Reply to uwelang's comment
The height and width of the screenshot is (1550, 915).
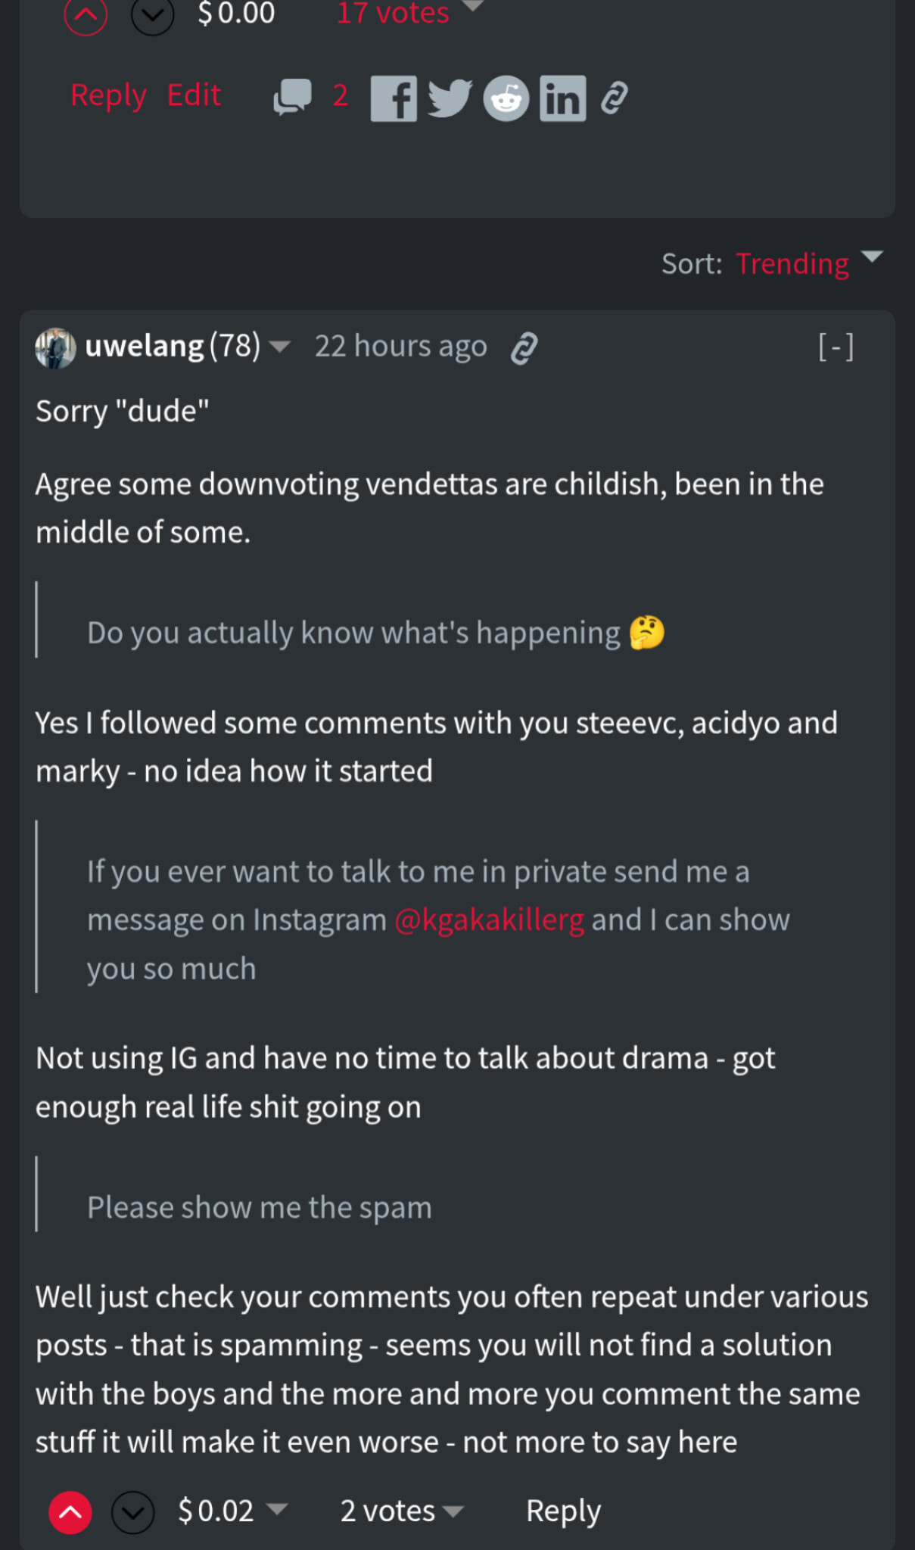click(563, 1511)
